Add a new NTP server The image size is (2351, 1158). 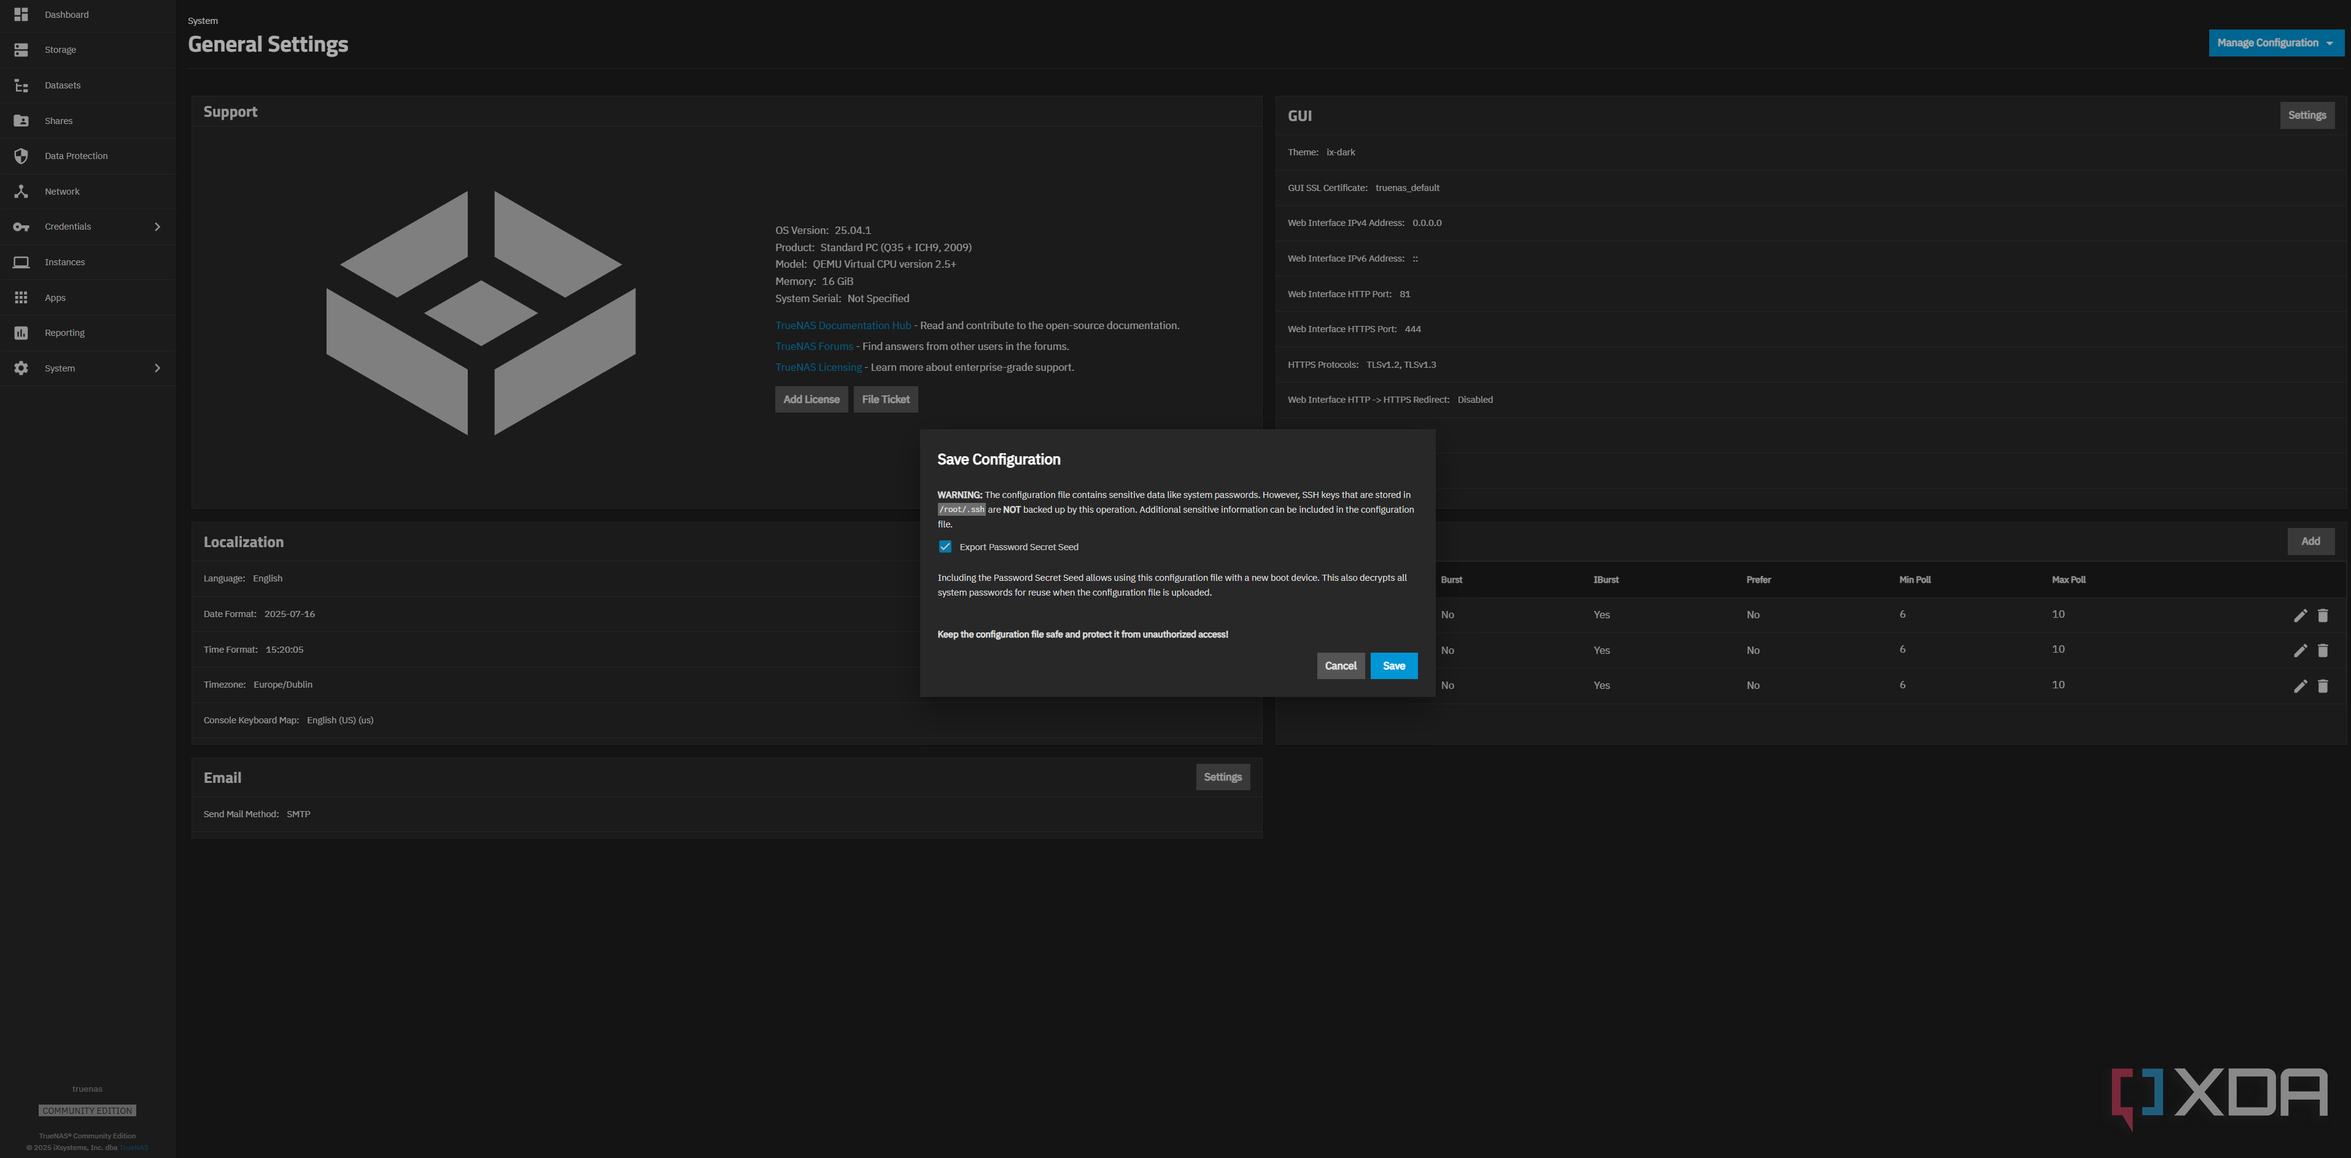coord(2310,542)
